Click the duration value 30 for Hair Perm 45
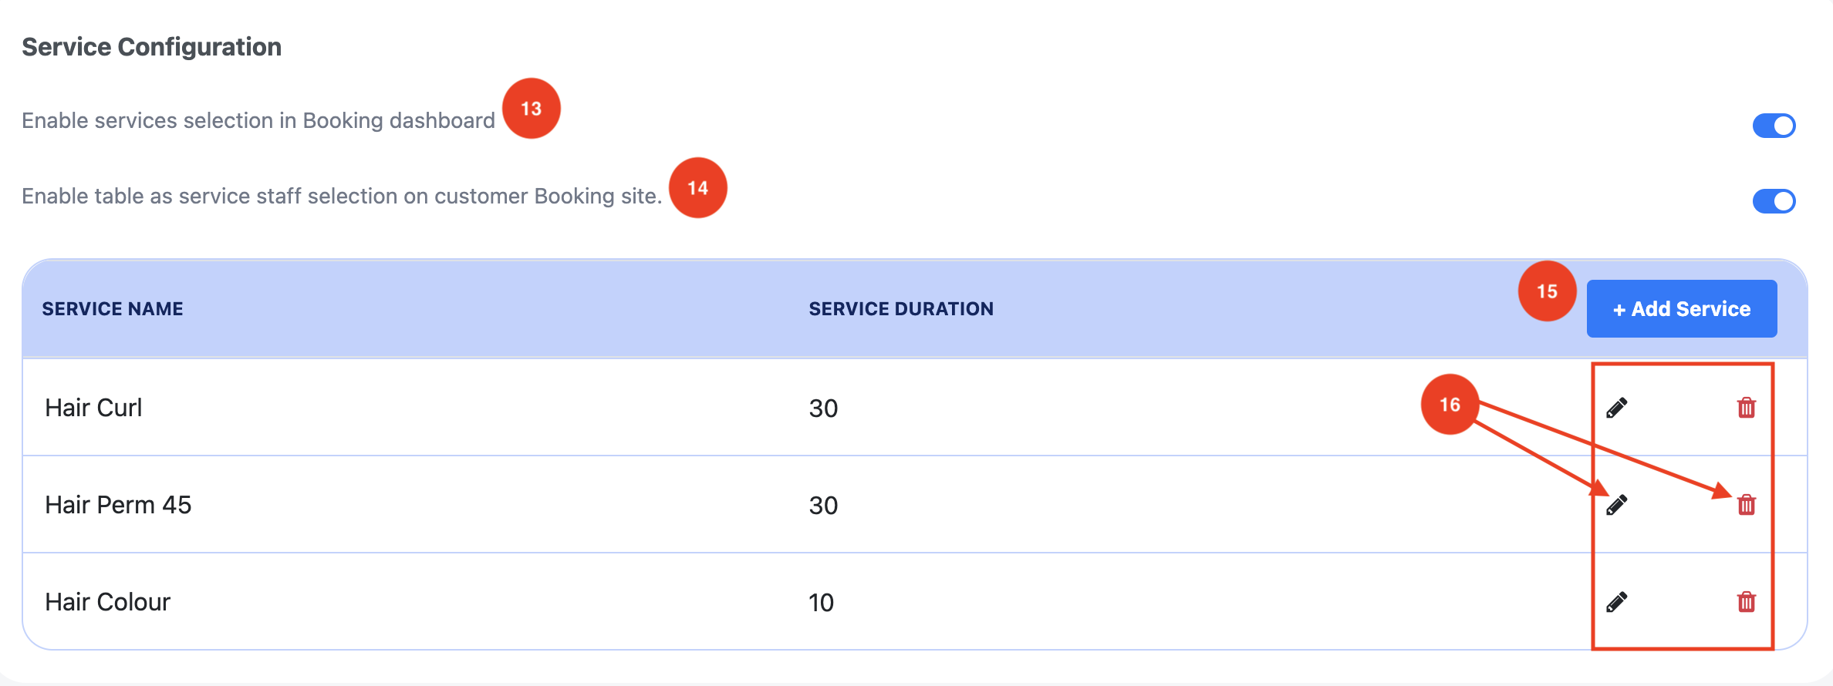The image size is (1833, 686). coord(823,506)
